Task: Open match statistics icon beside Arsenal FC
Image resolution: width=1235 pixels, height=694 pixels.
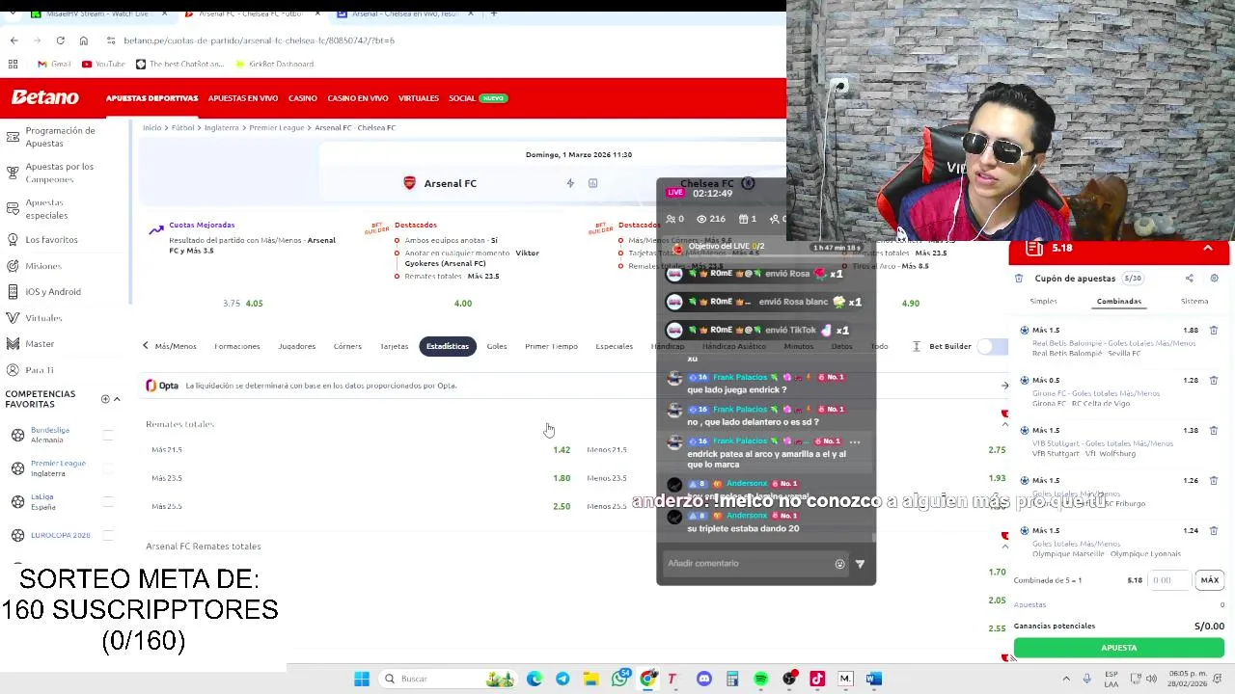Action: pyautogui.click(x=593, y=183)
